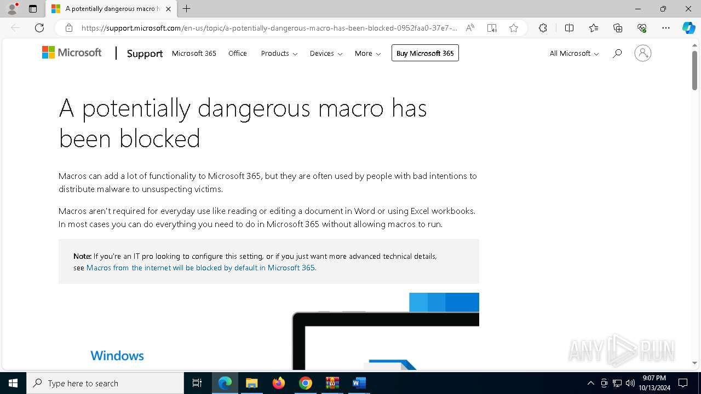The width and height of the screenshot is (701, 394).
Task: Click the Windows illustration image
Action: [x=269, y=331]
